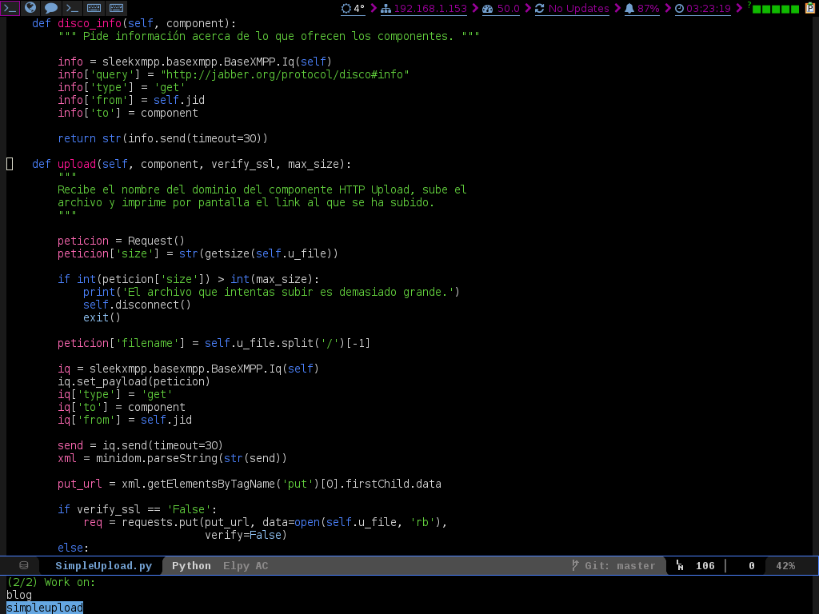This screenshot has height=614, width=819.
Task: Click the SimpleUpload.py buffer name
Action: click(103, 565)
